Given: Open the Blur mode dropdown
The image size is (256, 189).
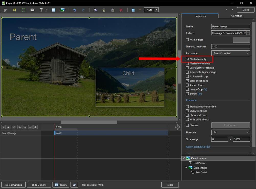Looking at the screenshot, I should click(x=231, y=53).
